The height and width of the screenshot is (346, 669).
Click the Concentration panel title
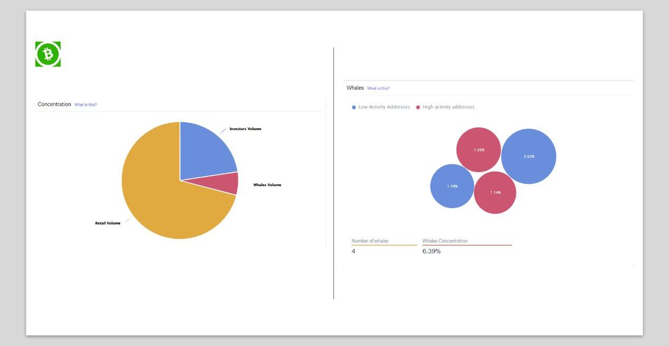pyautogui.click(x=54, y=105)
